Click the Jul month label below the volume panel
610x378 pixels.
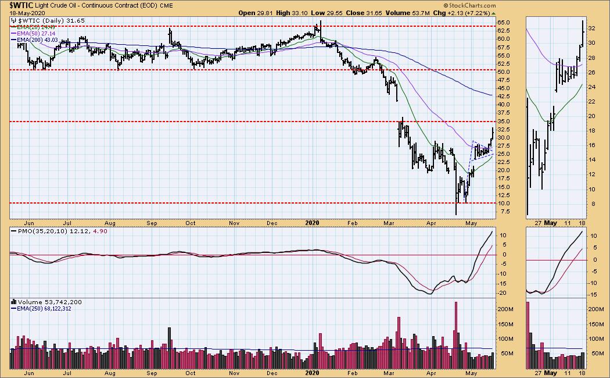67,373
